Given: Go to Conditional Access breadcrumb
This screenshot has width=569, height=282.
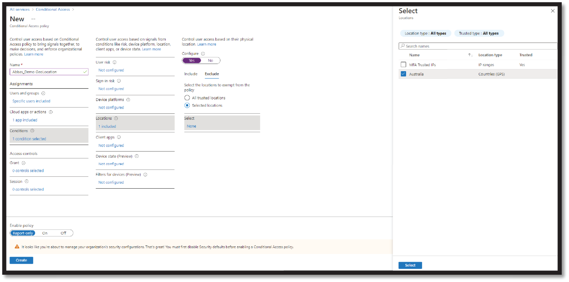Looking at the screenshot, I should pyautogui.click(x=53, y=9).
